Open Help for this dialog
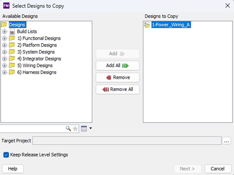 13,168
